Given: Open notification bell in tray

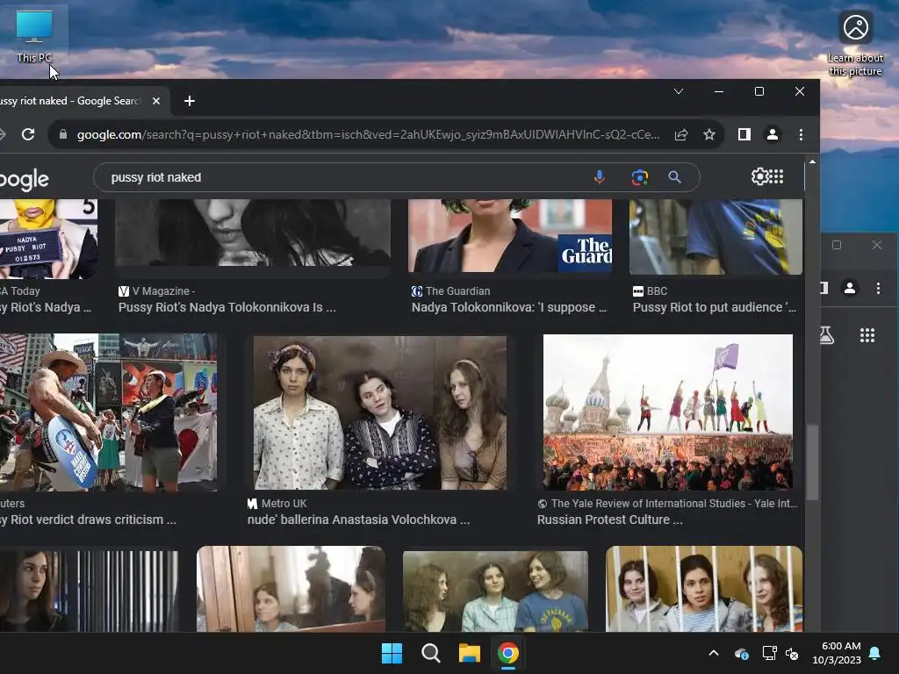Looking at the screenshot, I should point(875,653).
